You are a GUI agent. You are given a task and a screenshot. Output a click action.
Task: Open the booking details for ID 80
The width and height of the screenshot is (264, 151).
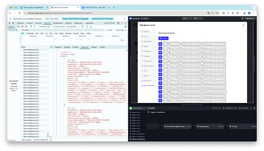pos(160,44)
